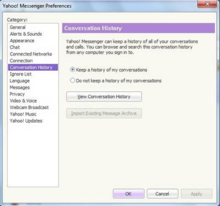Click the Apply button
Viewport: 220px width, 206px height.
click(196, 194)
